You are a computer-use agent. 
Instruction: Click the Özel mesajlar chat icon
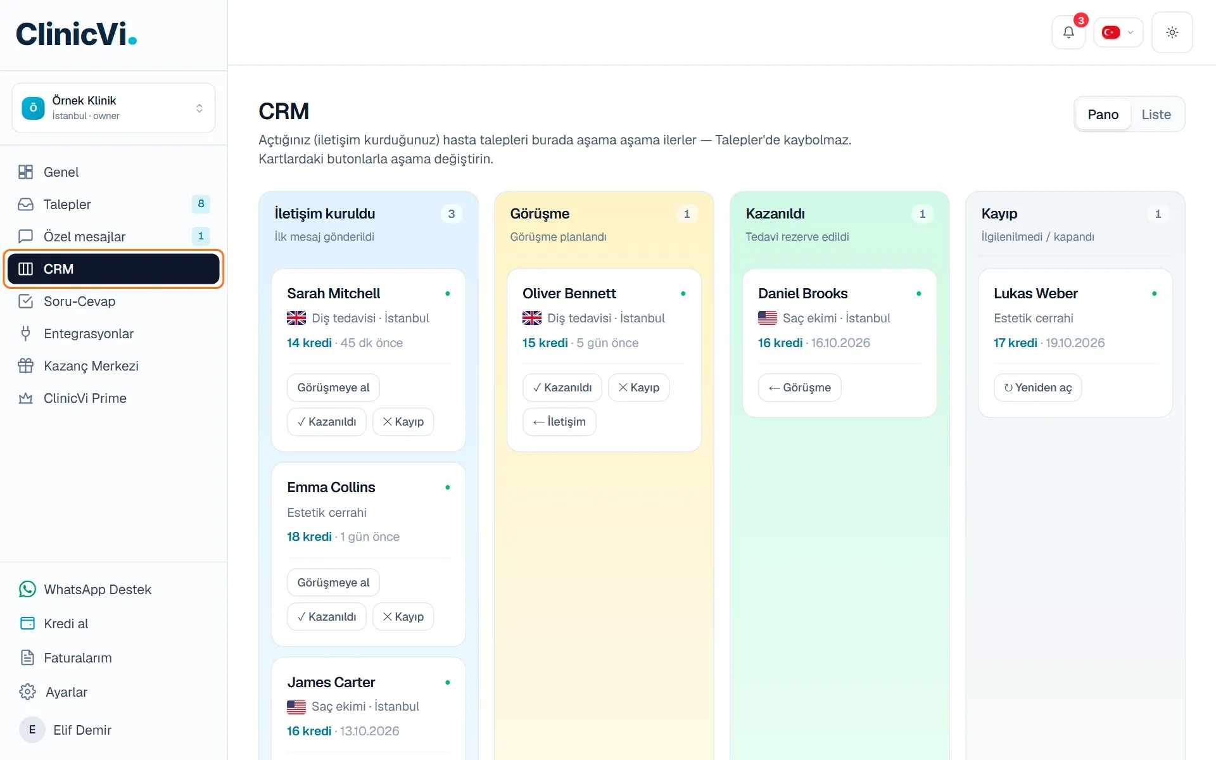click(26, 237)
